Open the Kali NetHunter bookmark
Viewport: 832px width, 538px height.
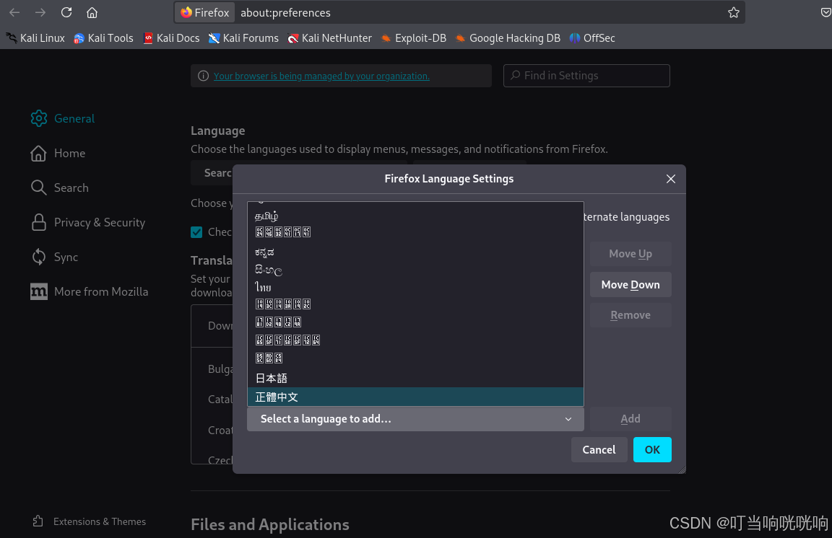tap(329, 38)
